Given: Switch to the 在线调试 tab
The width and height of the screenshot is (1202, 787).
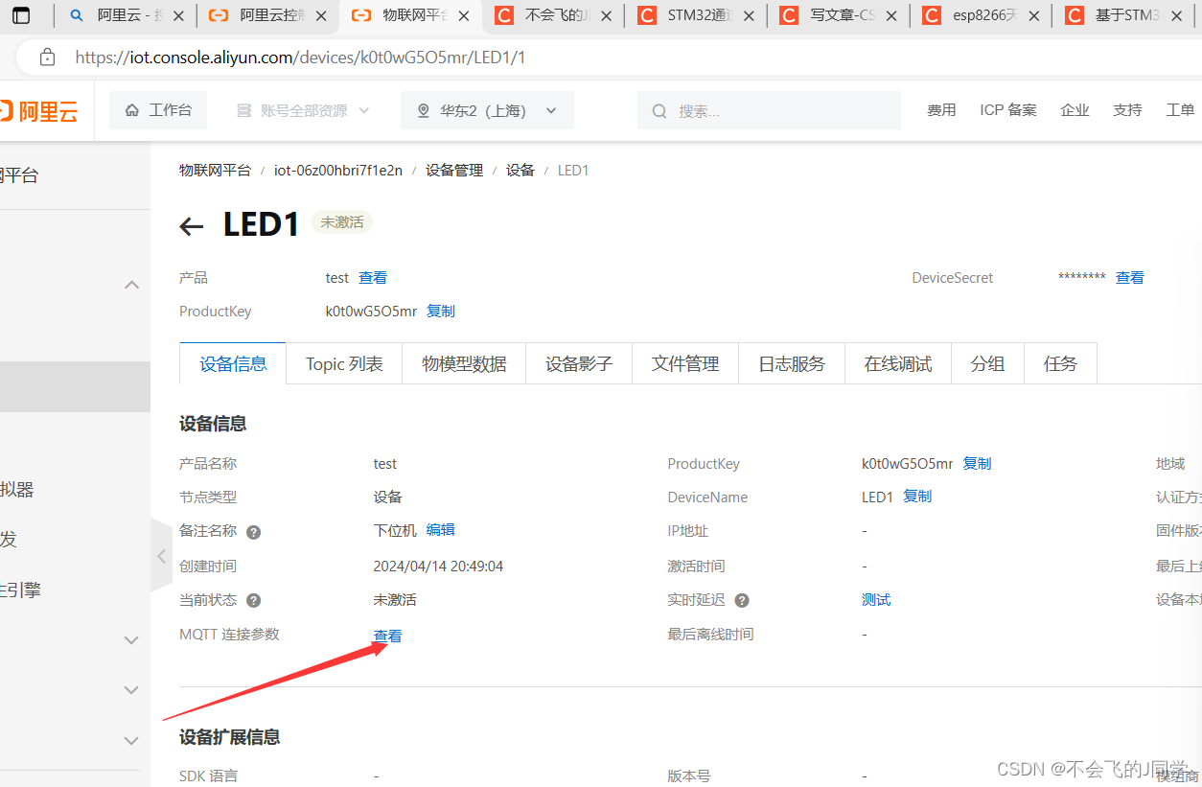Looking at the screenshot, I should (897, 363).
